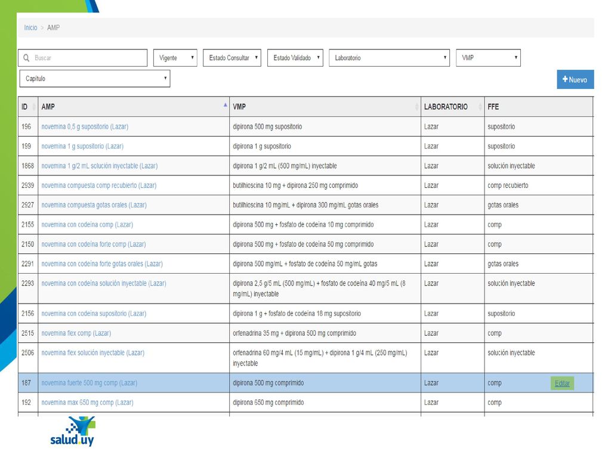Open novemina con codeína supositorio (Lazar)
Viewport: 611px width, 458px height.
(x=94, y=314)
